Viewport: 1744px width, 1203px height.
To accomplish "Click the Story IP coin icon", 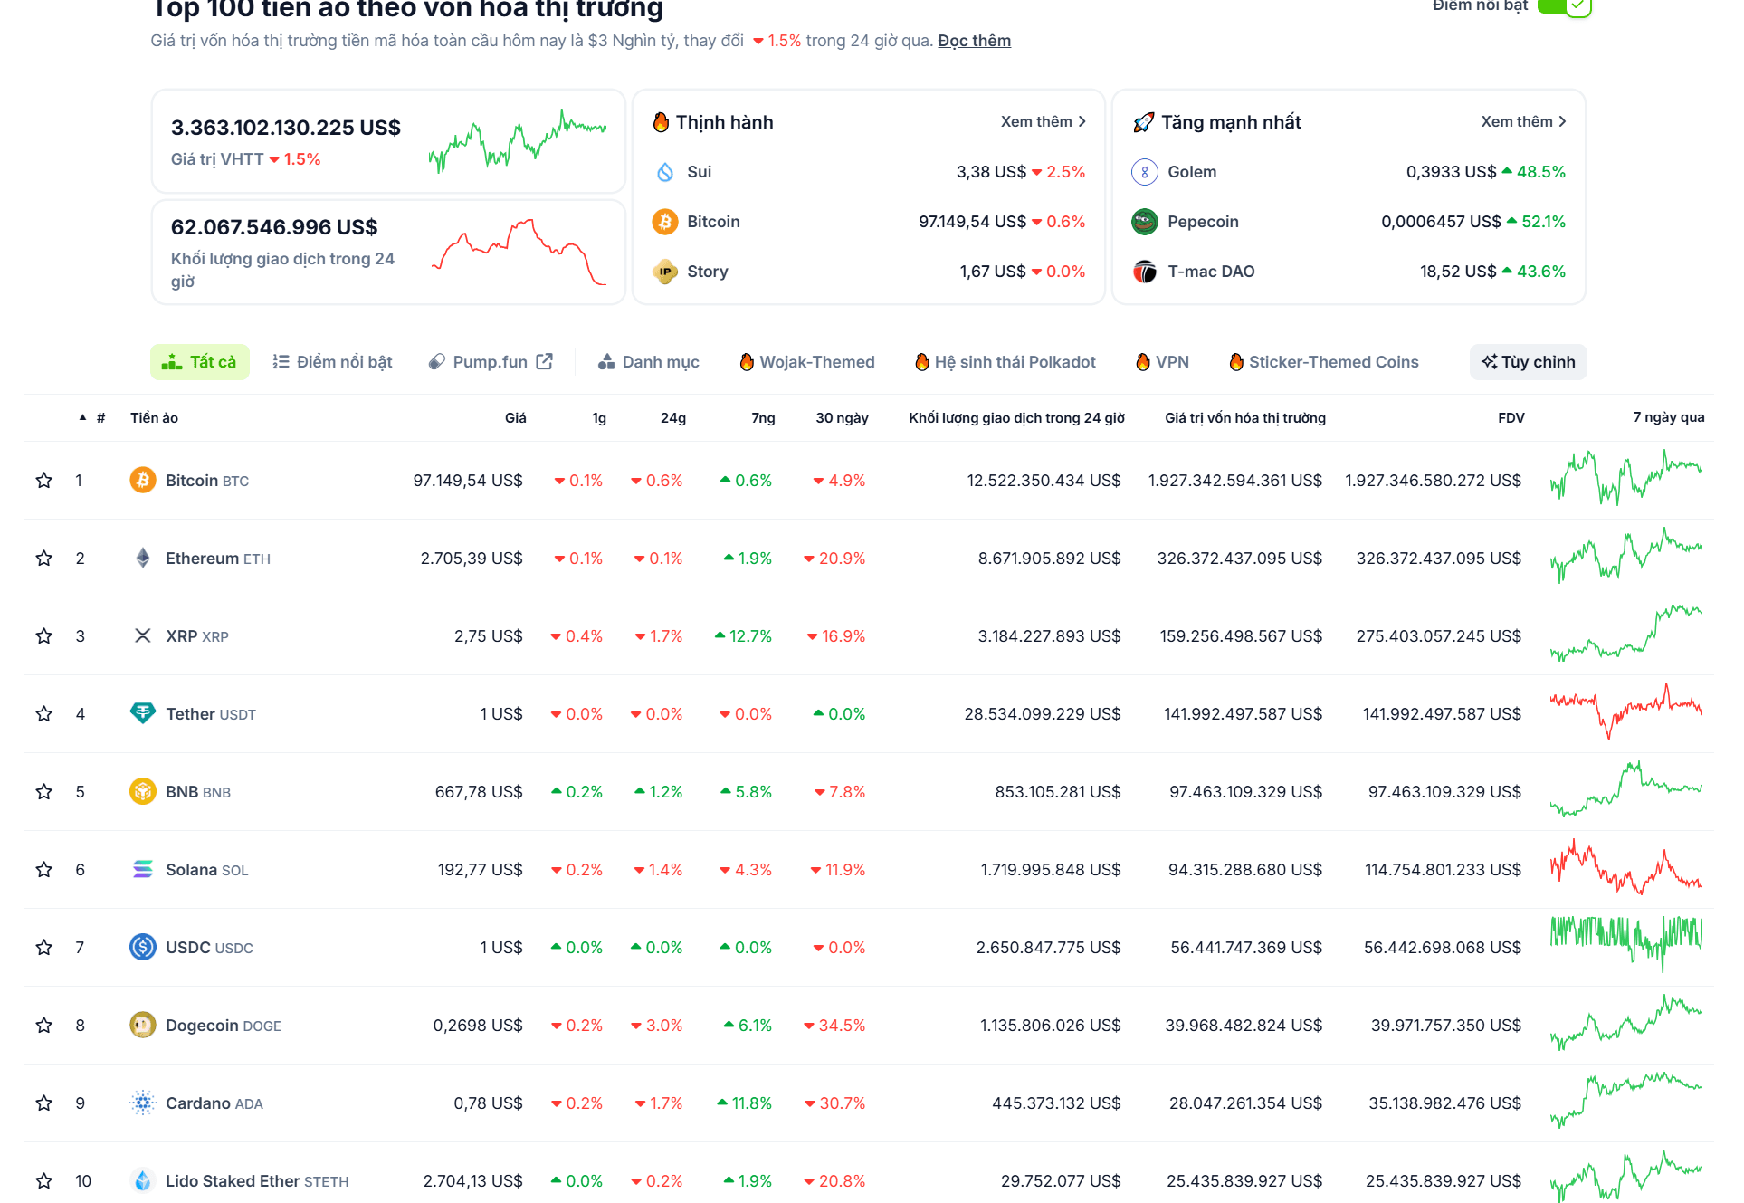I will tap(665, 272).
